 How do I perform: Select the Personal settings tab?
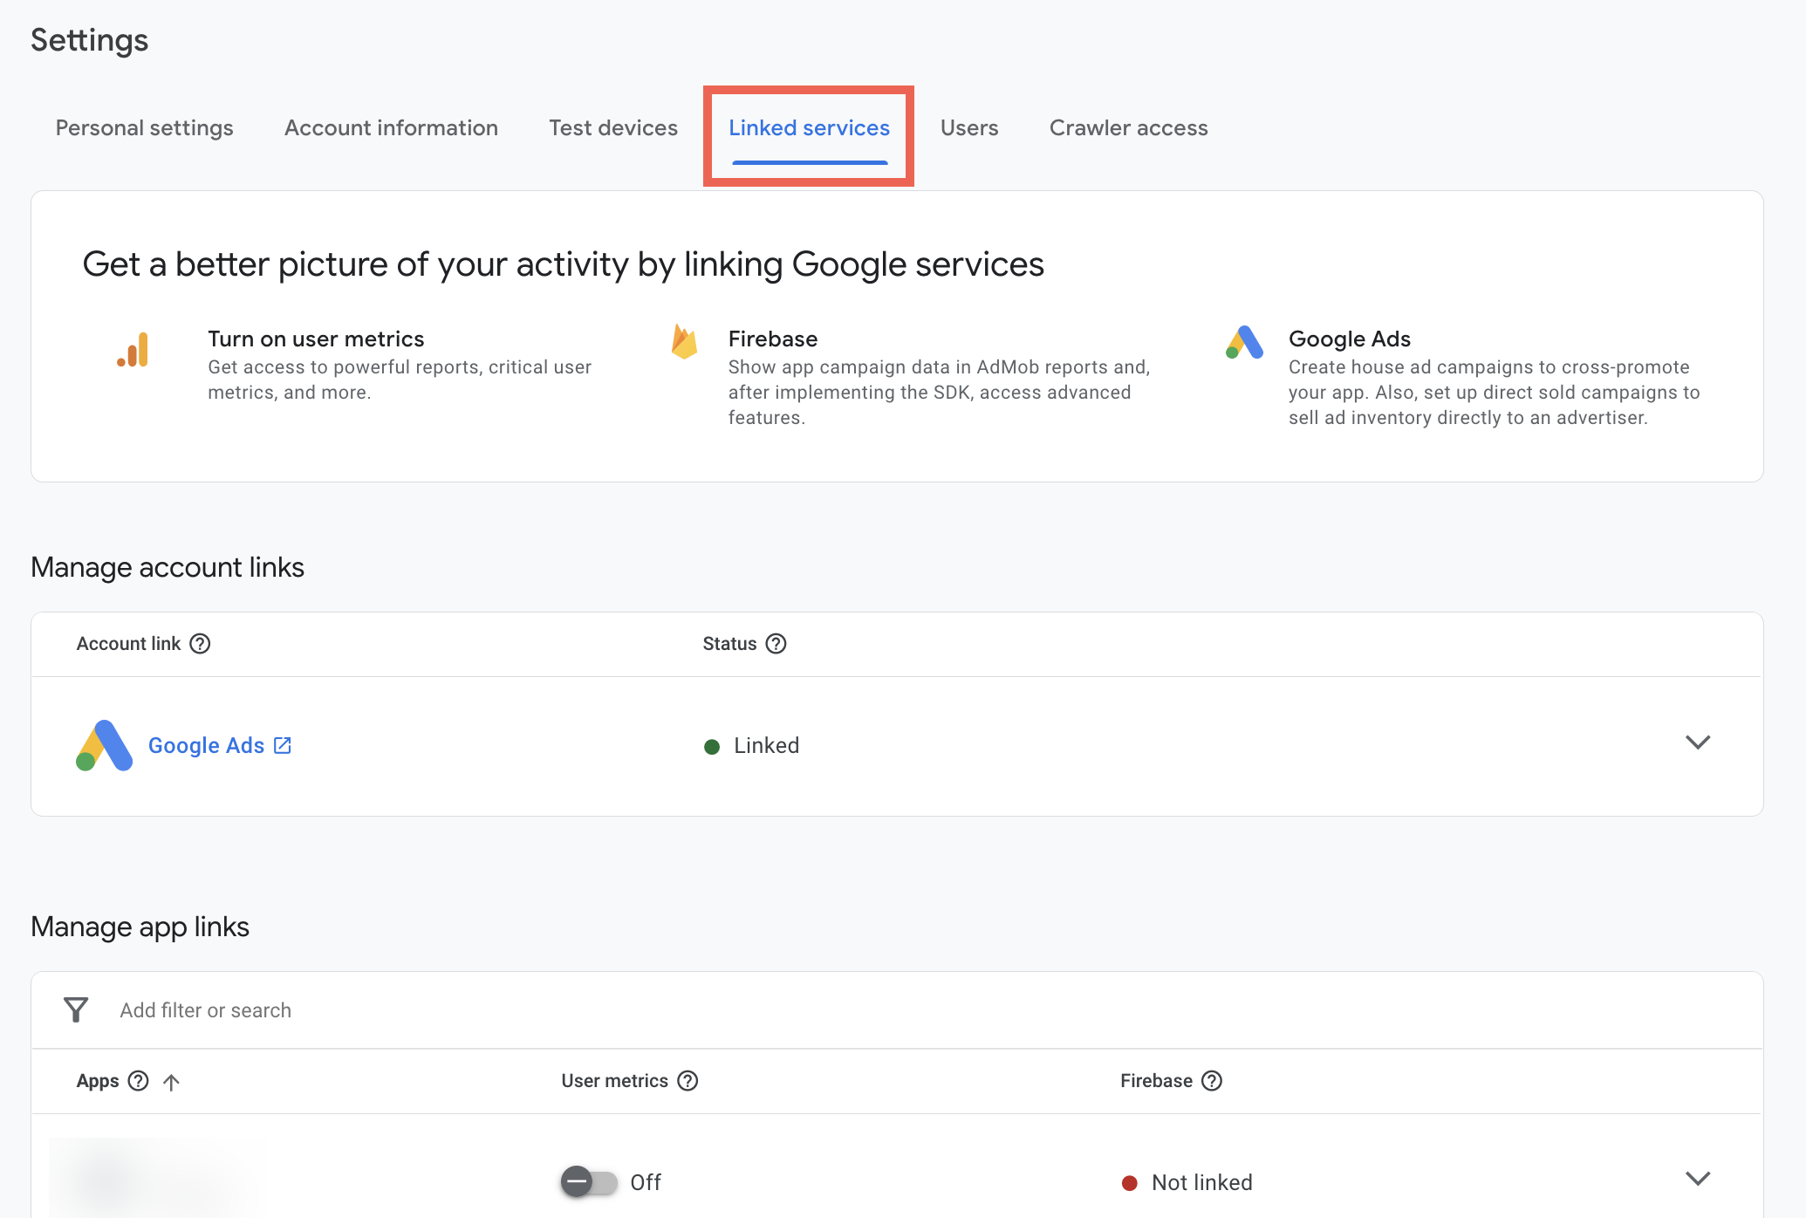tap(144, 127)
